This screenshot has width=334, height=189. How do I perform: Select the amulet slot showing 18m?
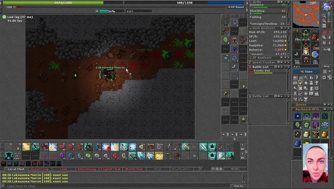point(297,36)
